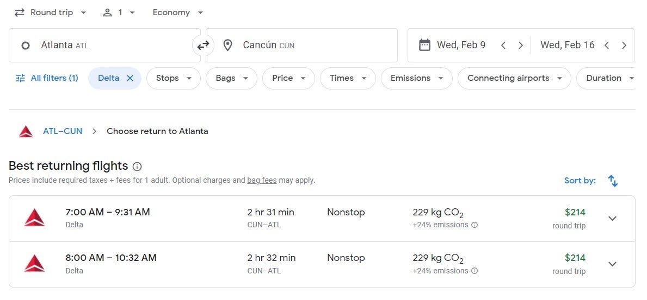Move return date one day later
Image resolution: width=647 pixels, height=300 pixels.
[x=624, y=46]
